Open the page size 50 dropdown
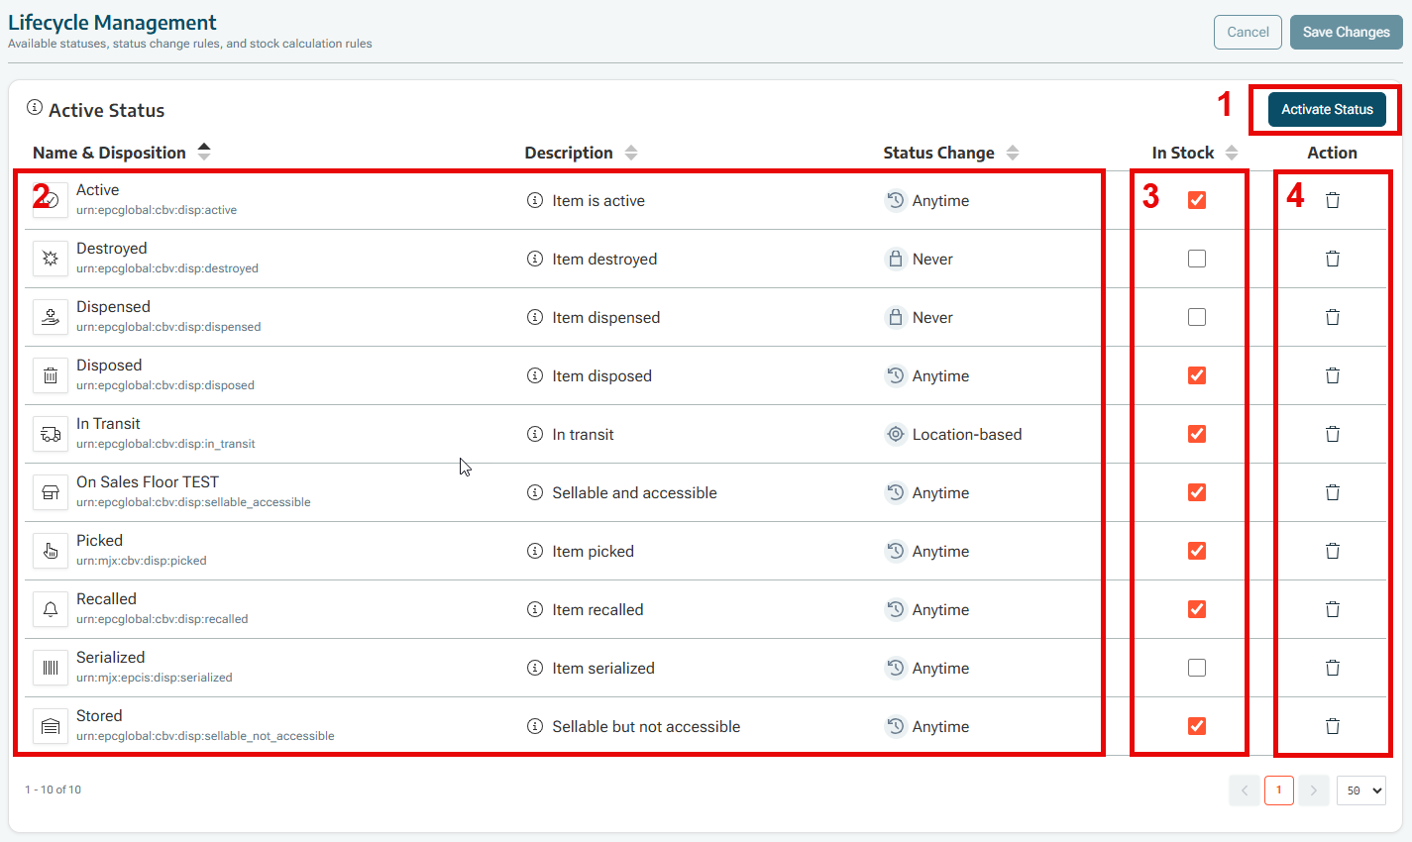The height and width of the screenshot is (842, 1412). (1361, 790)
